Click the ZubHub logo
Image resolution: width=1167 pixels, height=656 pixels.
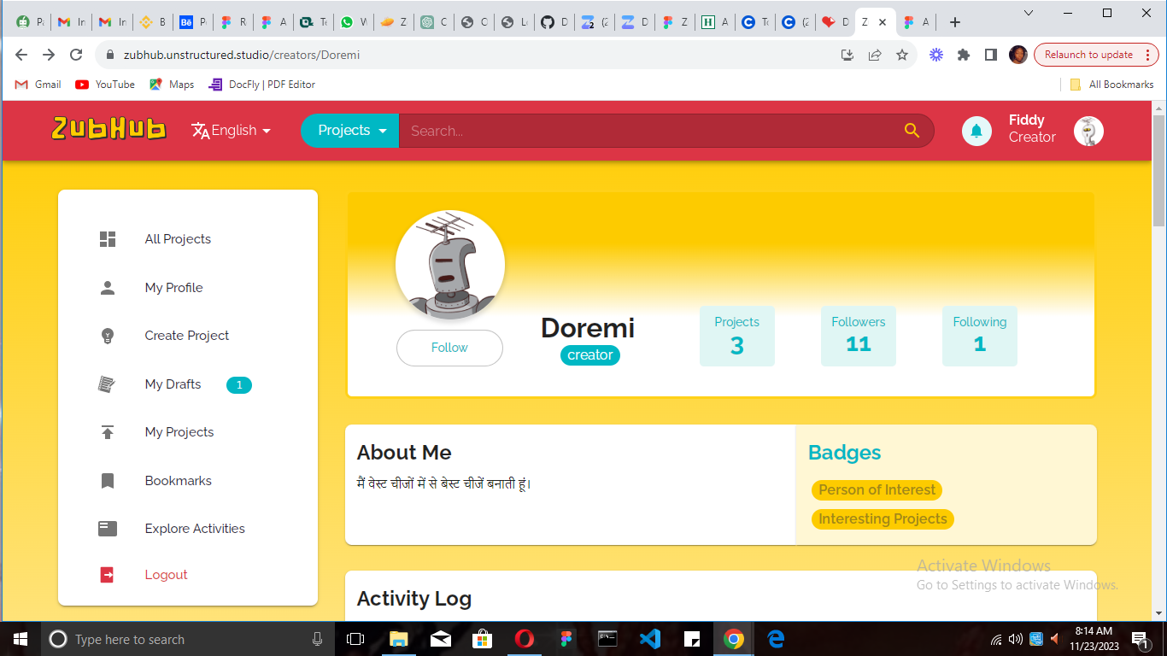click(x=108, y=129)
